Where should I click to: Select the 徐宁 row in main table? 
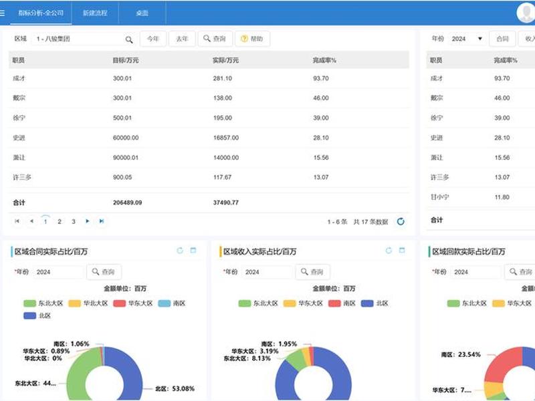(209, 118)
